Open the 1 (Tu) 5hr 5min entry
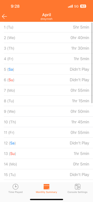The width and height of the screenshot is (93, 202). click(x=46, y=27)
